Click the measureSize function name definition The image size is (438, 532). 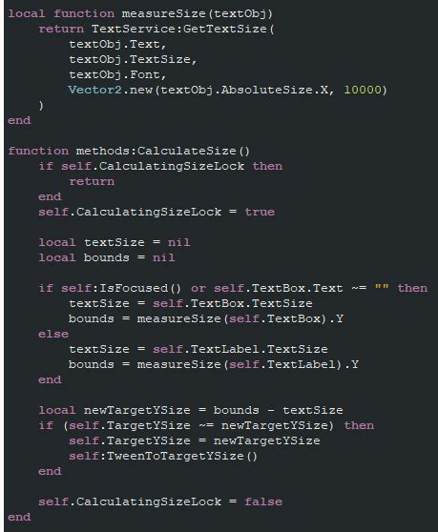point(163,13)
